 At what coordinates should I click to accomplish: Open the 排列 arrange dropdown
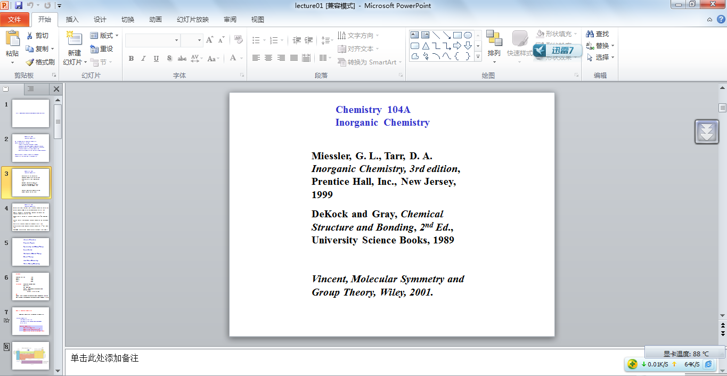[494, 47]
